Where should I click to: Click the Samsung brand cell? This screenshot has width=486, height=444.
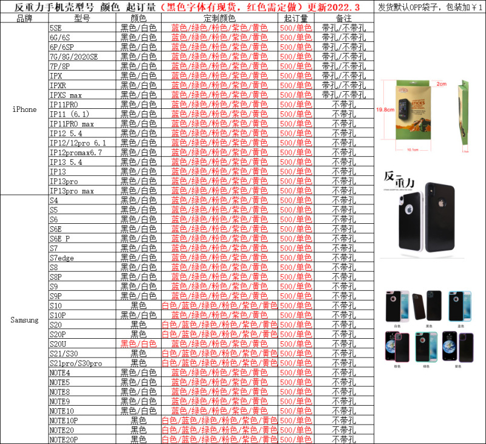click(24, 319)
